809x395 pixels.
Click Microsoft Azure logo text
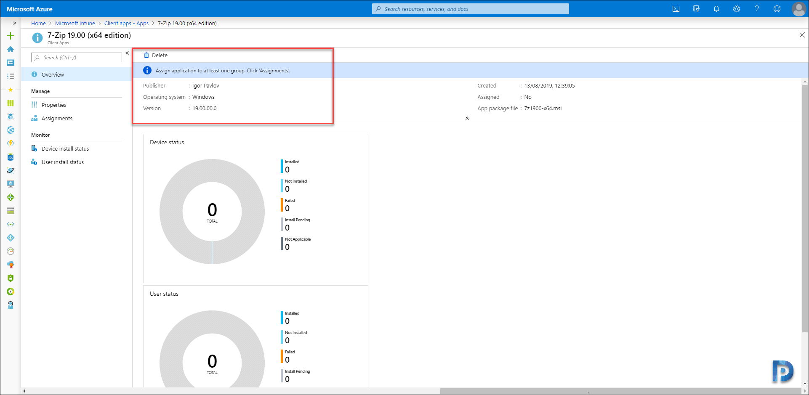click(29, 9)
